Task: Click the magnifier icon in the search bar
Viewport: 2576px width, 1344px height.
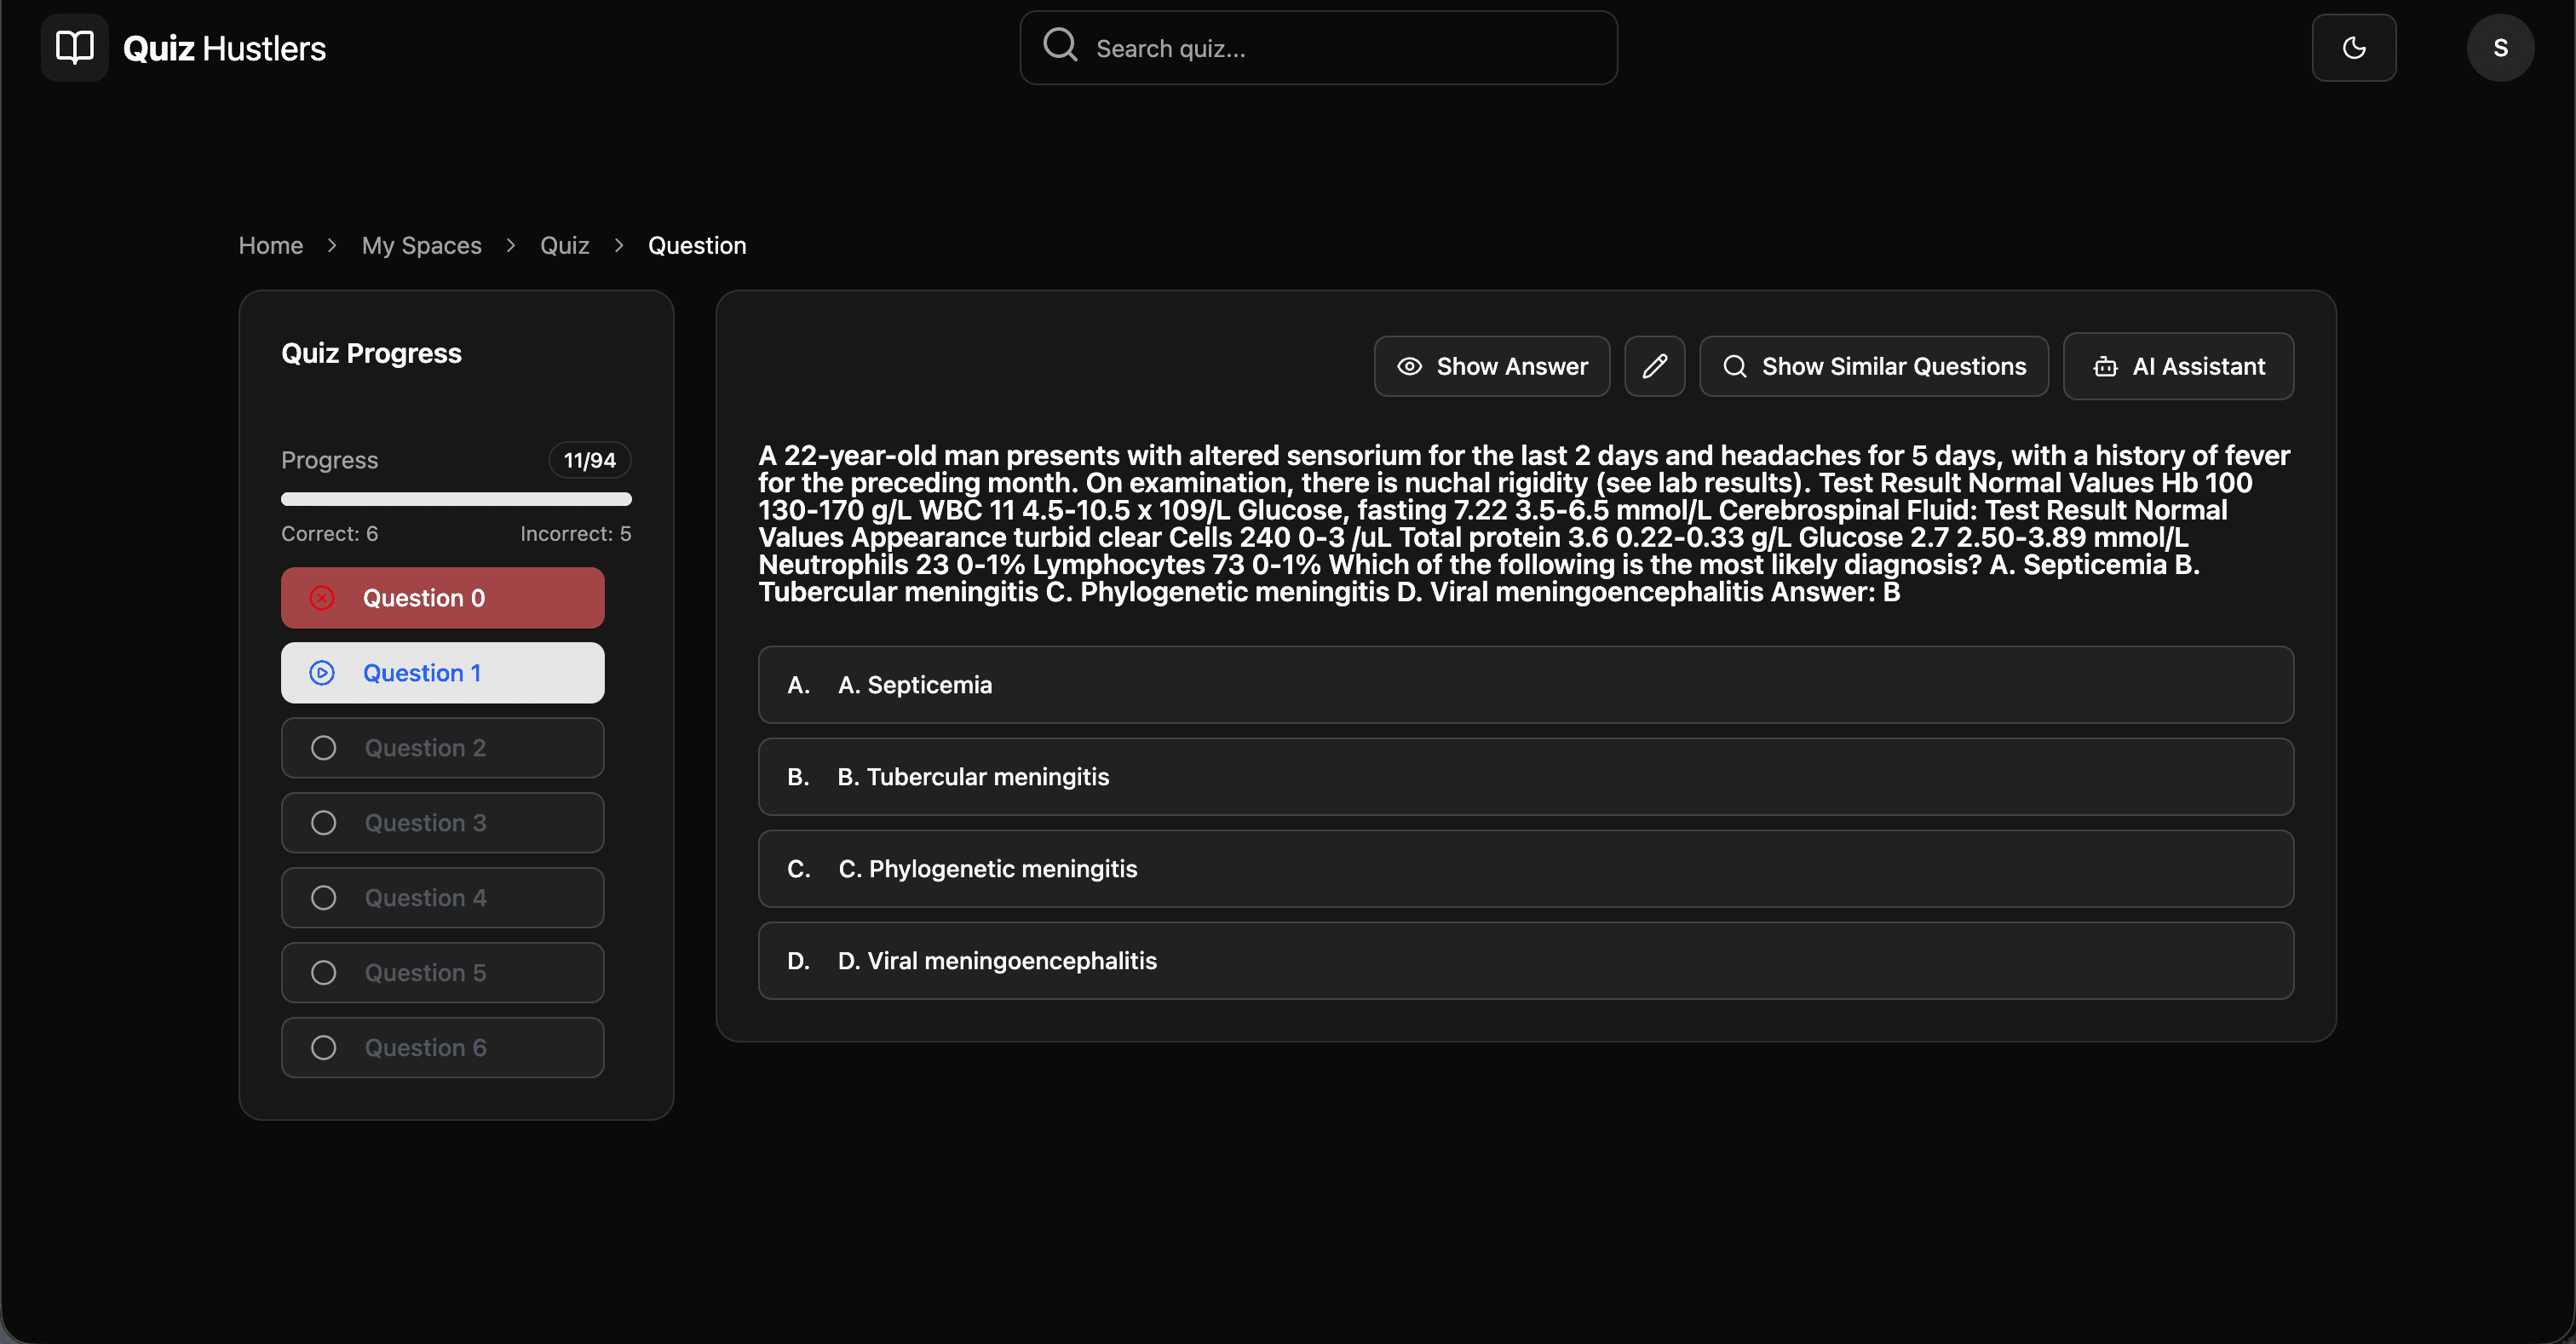Action: click(1059, 46)
